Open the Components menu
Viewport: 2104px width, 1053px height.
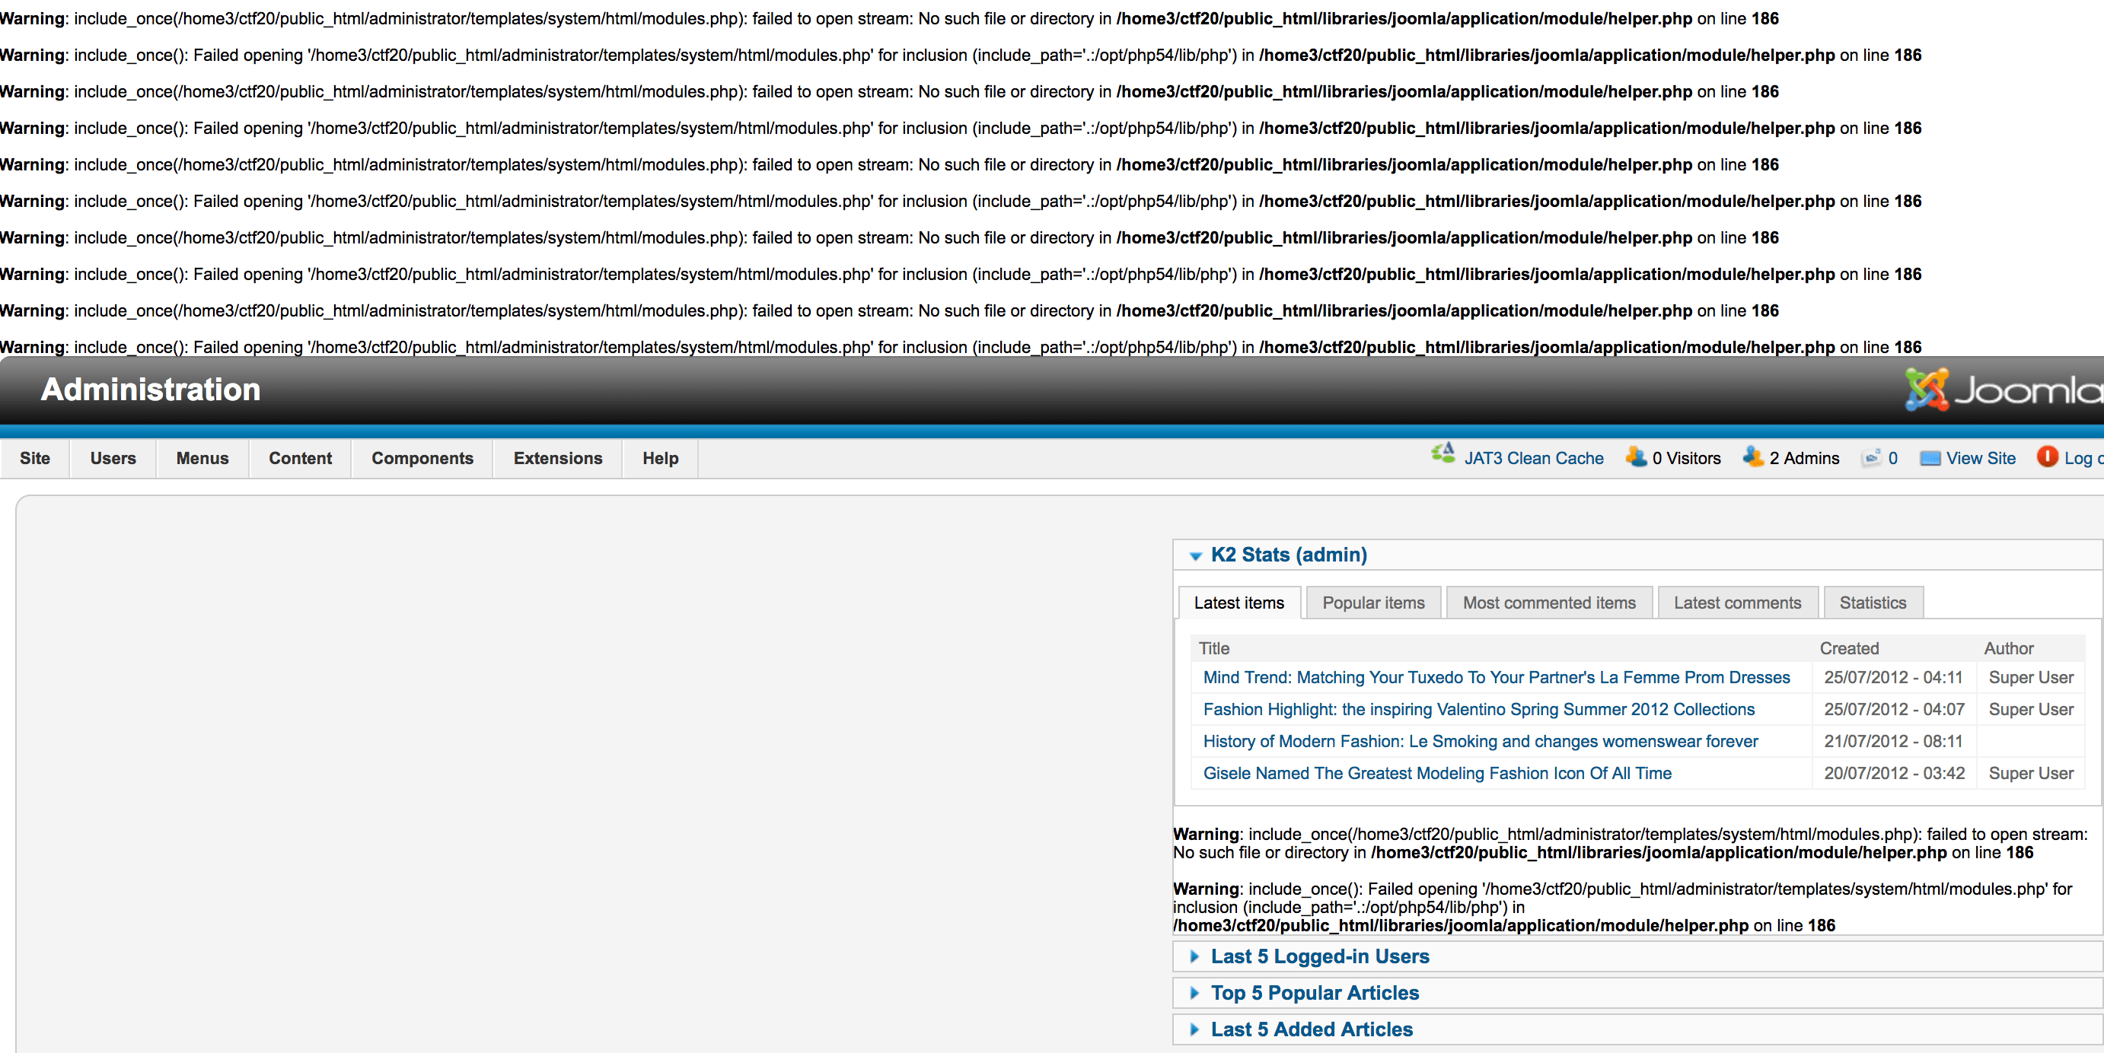coord(422,458)
